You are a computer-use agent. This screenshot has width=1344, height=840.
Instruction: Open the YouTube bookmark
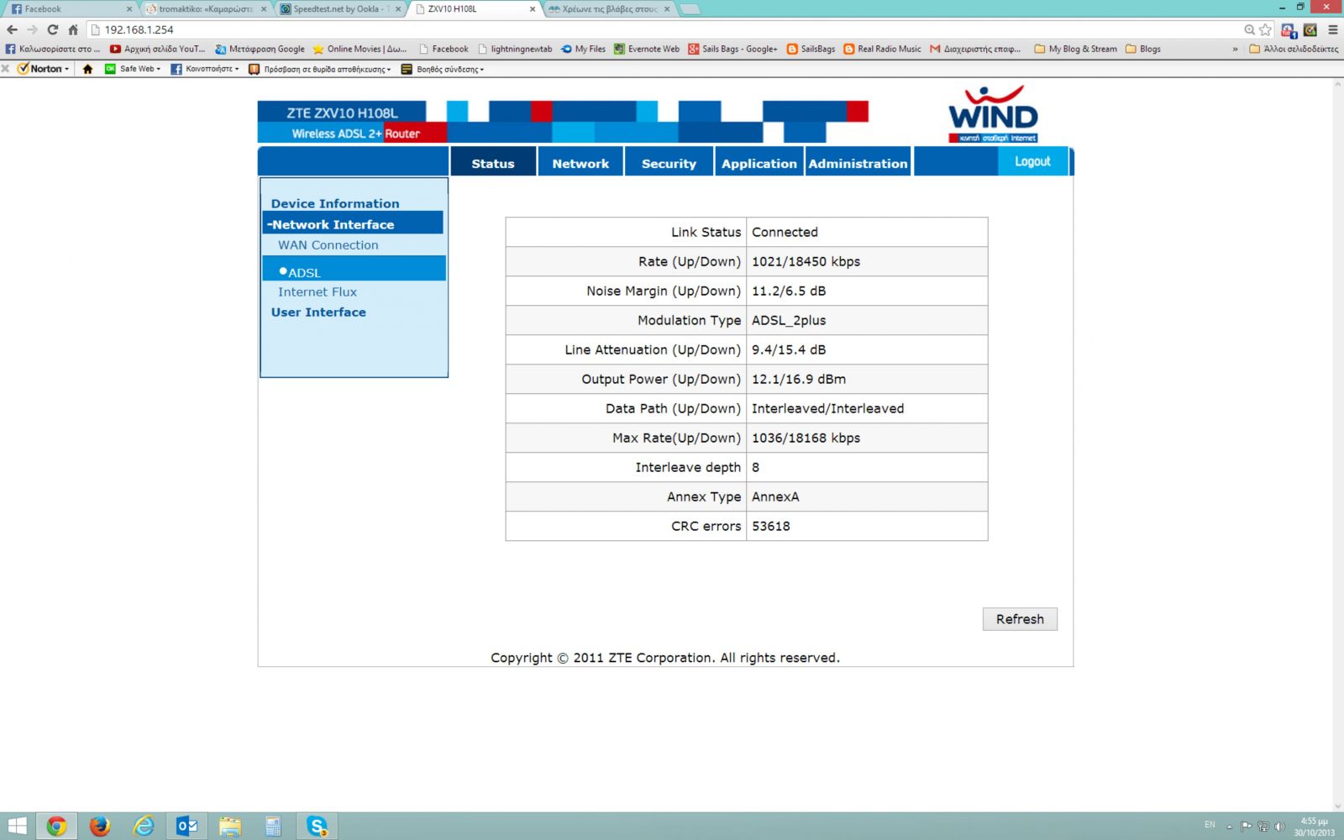pyautogui.click(x=157, y=49)
